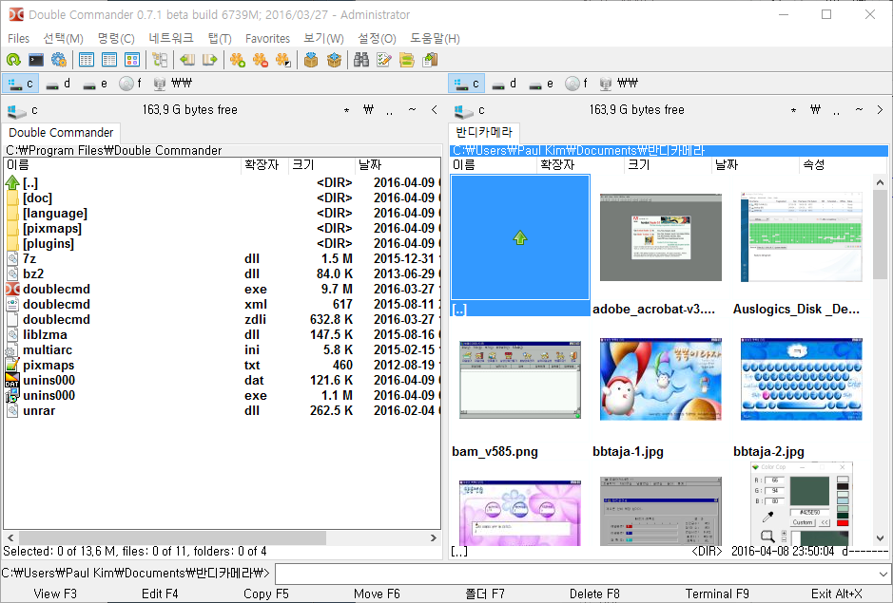Launch file search with the binoculars icon
The height and width of the screenshot is (603, 893).
click(x=361, y=60)
